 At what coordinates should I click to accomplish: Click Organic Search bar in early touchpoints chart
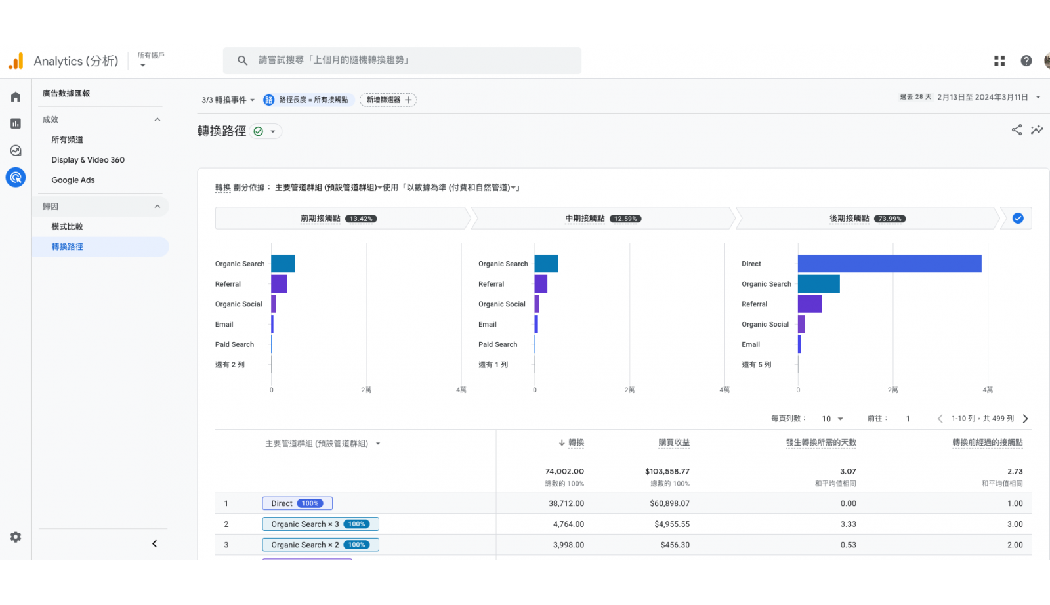tap(283, 264)
